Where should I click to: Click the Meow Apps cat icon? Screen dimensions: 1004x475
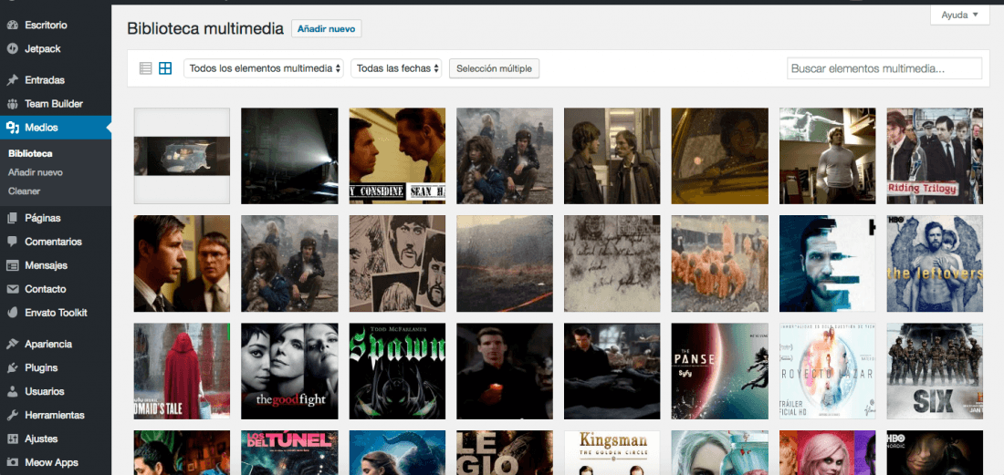[x=12, y=462]
